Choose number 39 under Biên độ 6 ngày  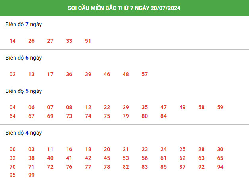coord(88,74)
